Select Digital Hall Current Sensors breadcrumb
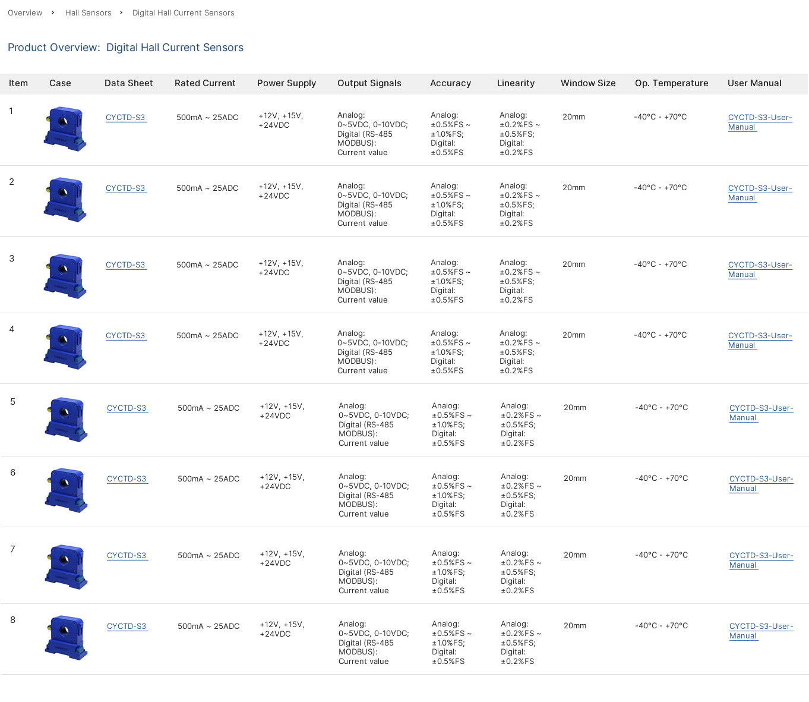The image size is (809, 702). (183, 12)
